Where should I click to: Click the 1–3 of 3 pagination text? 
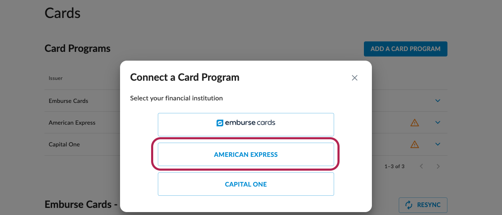tap(395, 166)
